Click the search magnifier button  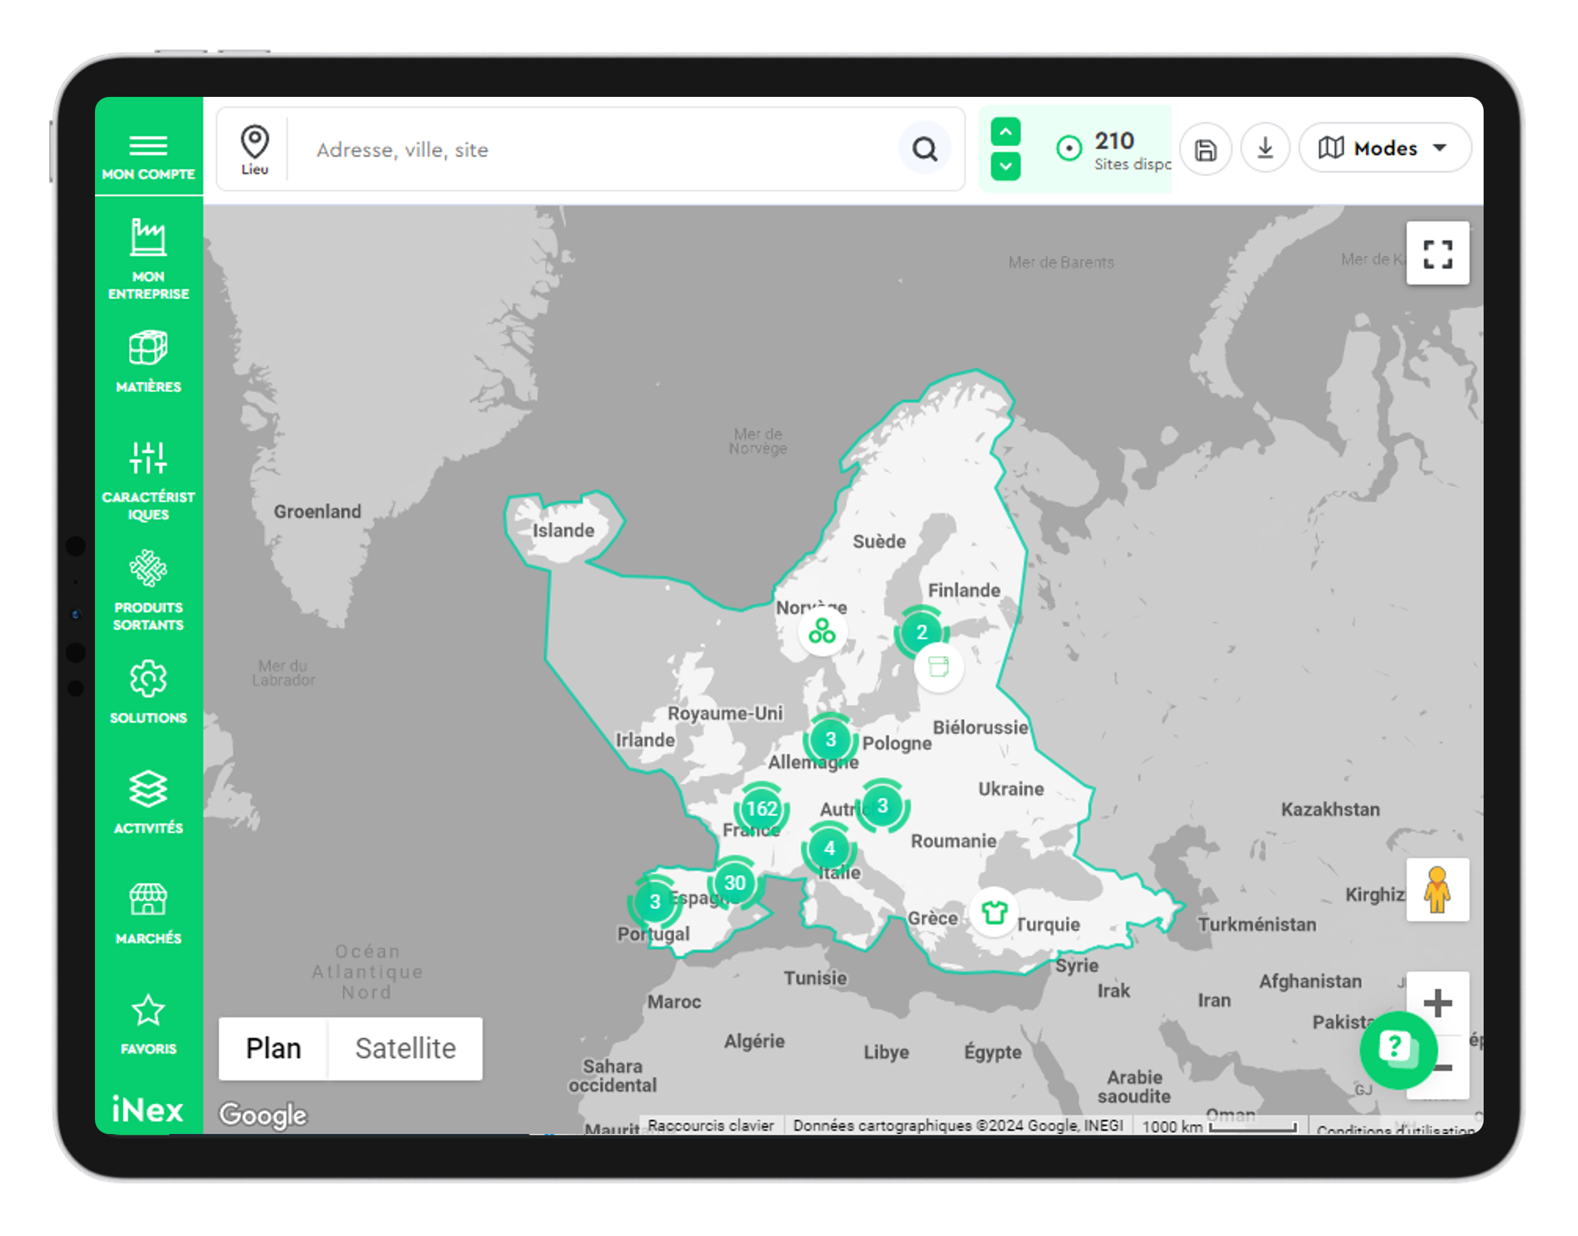point(924,150)
